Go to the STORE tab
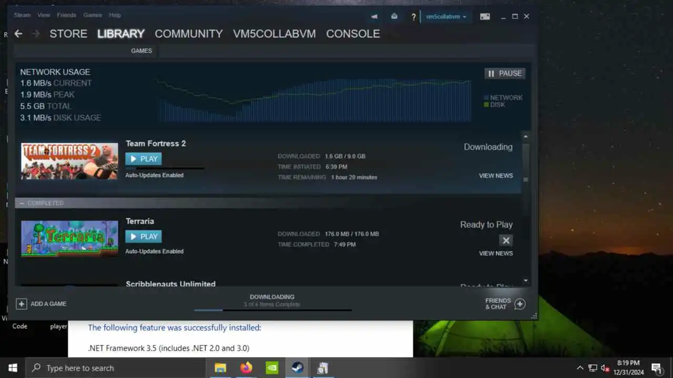 [x=68, y=34]
